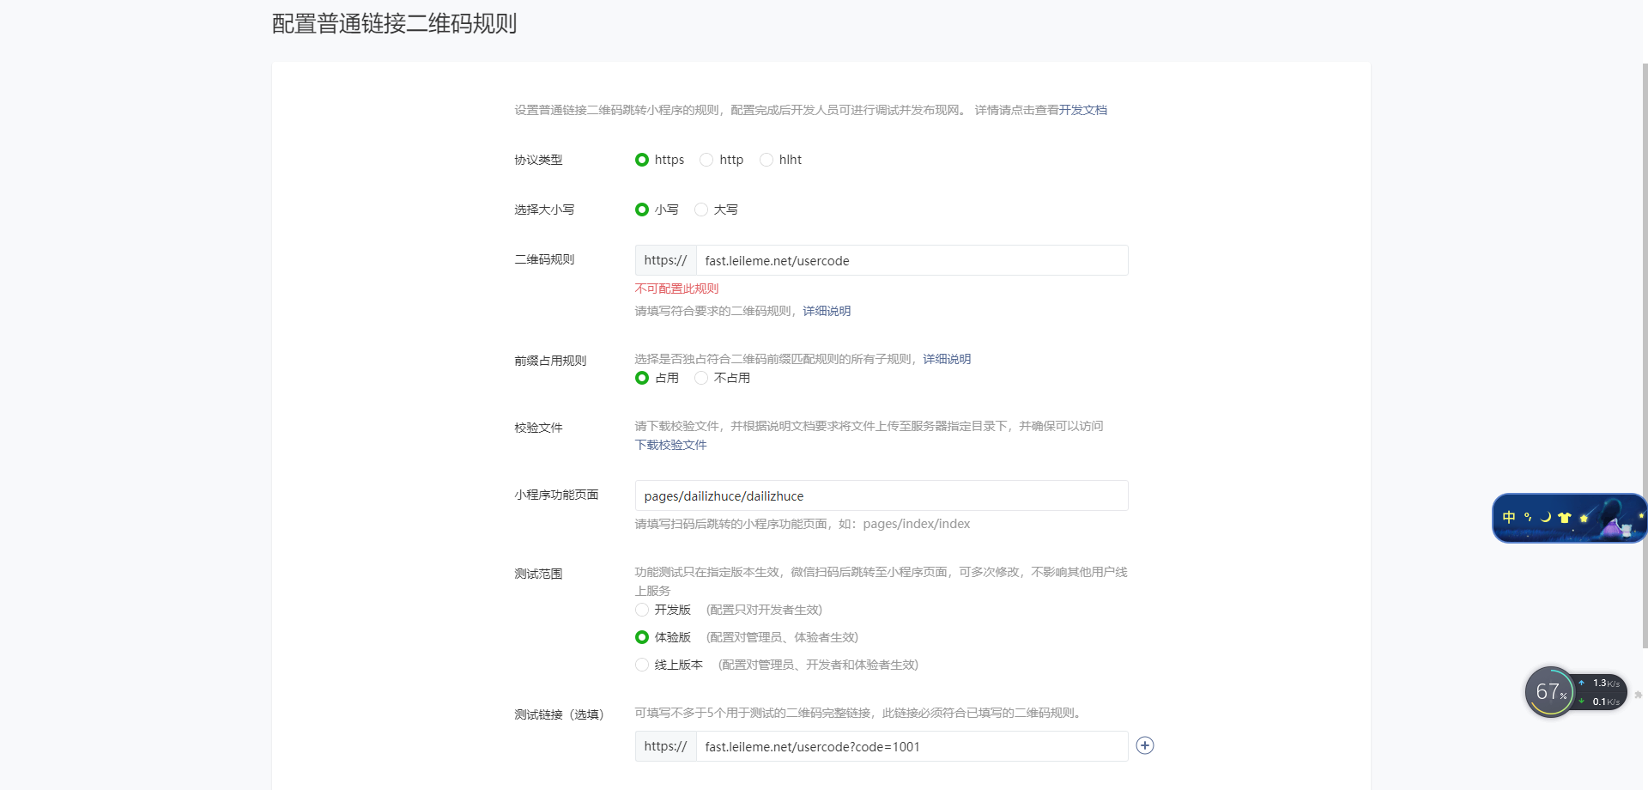Click the 不可配置此规则 error message
This screenshot has width=1648, height=790.
click(x=676, y=289)
